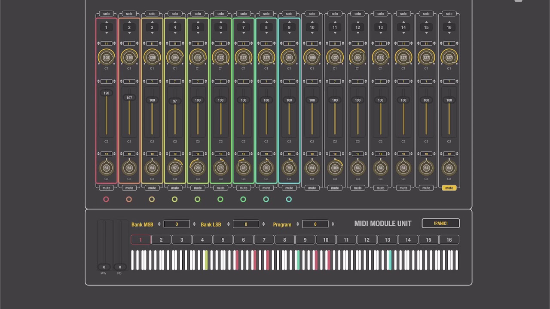Click channel 1 C2 fader handle at 120
550x309 pixels.
coord(107,93)
